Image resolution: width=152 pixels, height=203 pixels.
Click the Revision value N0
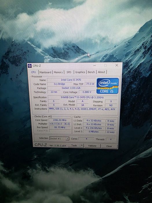tap(111, 105)
